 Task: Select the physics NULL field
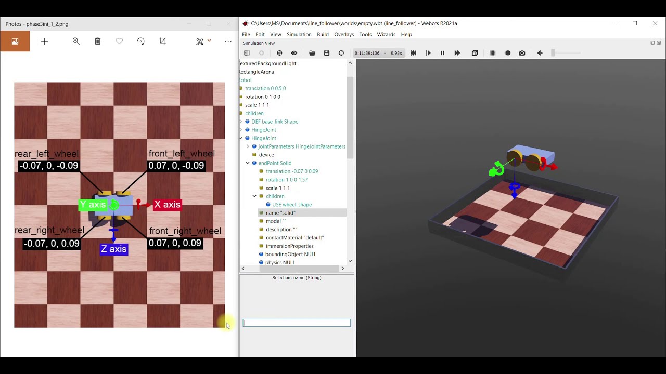(280, 263)
